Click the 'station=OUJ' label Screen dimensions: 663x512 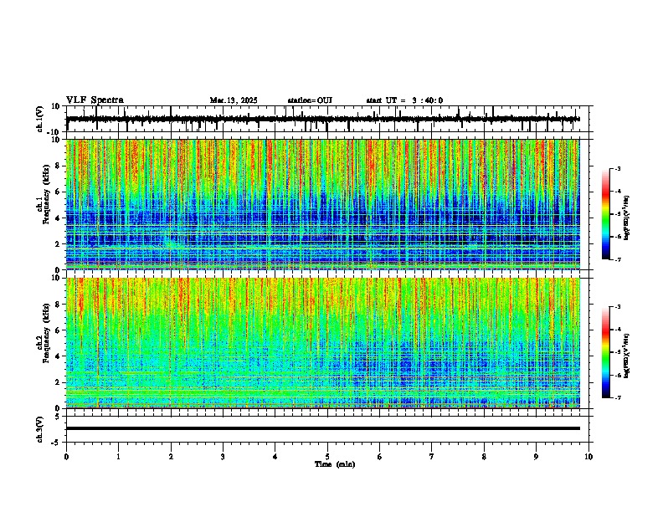pyautogui.click(x=310, y=100)
